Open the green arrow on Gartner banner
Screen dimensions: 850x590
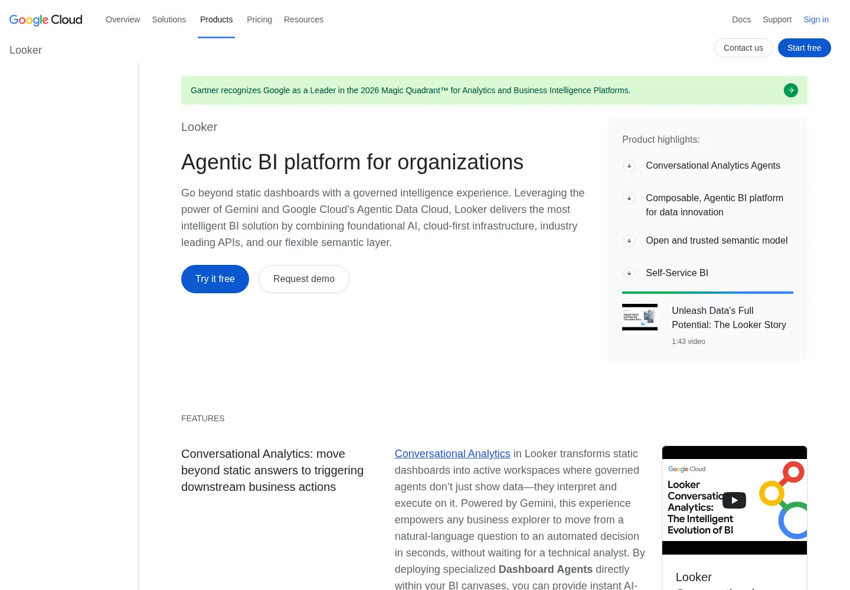[791, 90]
